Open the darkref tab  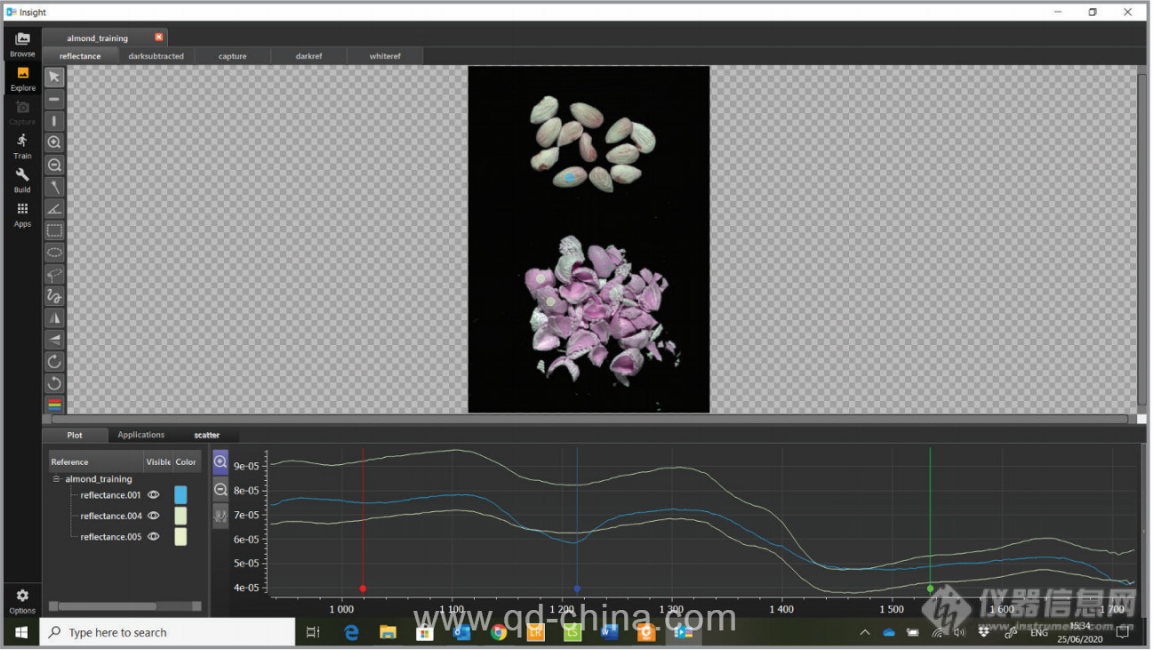[x=308, y=56]
